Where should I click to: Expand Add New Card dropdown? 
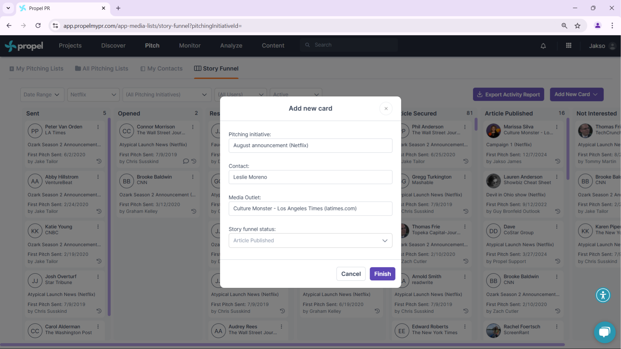(x=577, y=94)
